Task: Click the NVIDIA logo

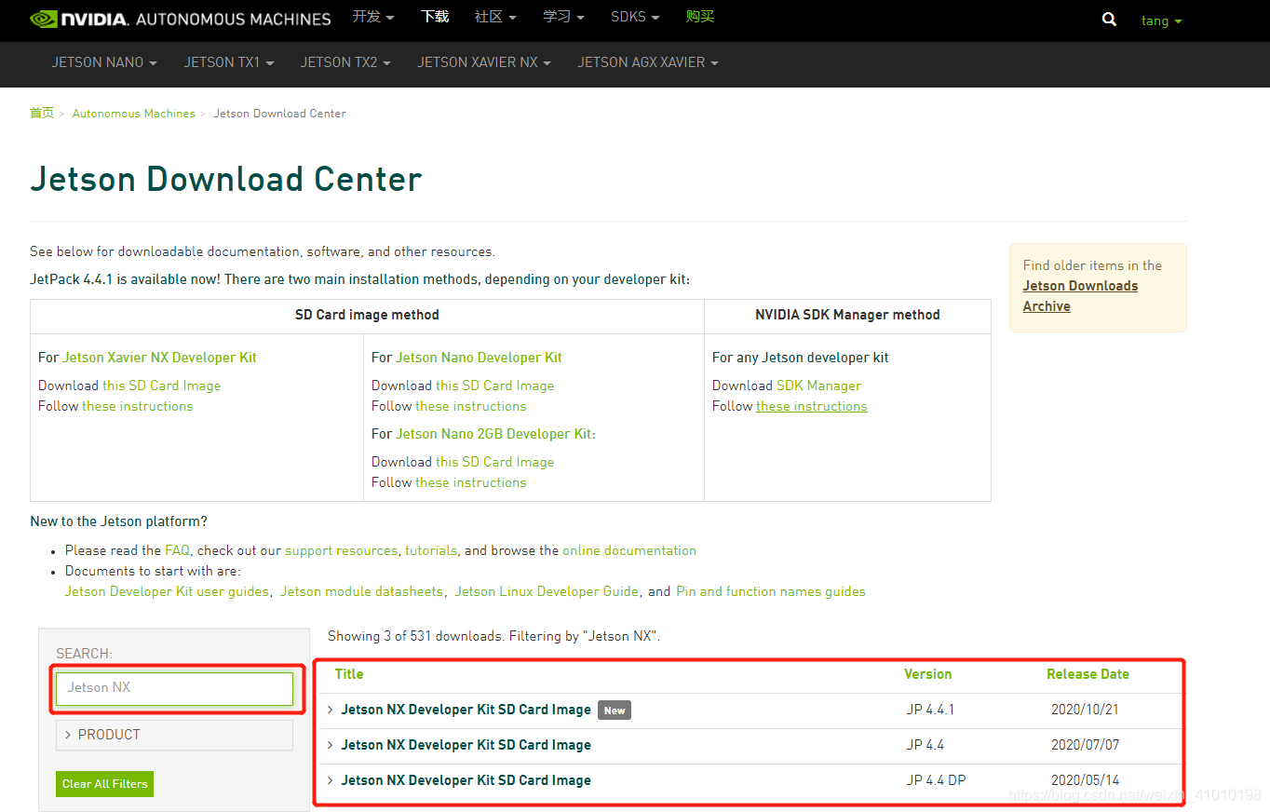Action: [78, 19]
